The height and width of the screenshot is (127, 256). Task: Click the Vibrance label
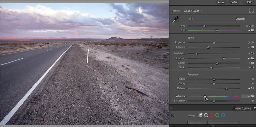pos(181,96)
